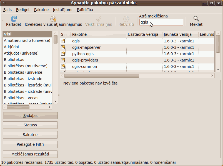
Task: Open the Rediģēt menu
Action: (23, 10)
